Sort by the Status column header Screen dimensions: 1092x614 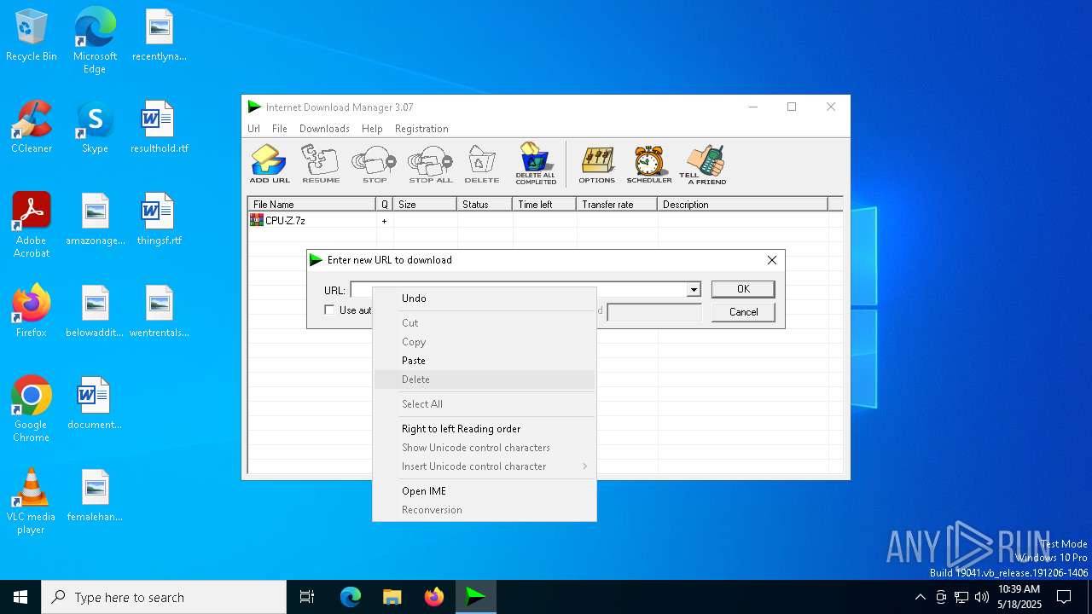pos(485,205)
